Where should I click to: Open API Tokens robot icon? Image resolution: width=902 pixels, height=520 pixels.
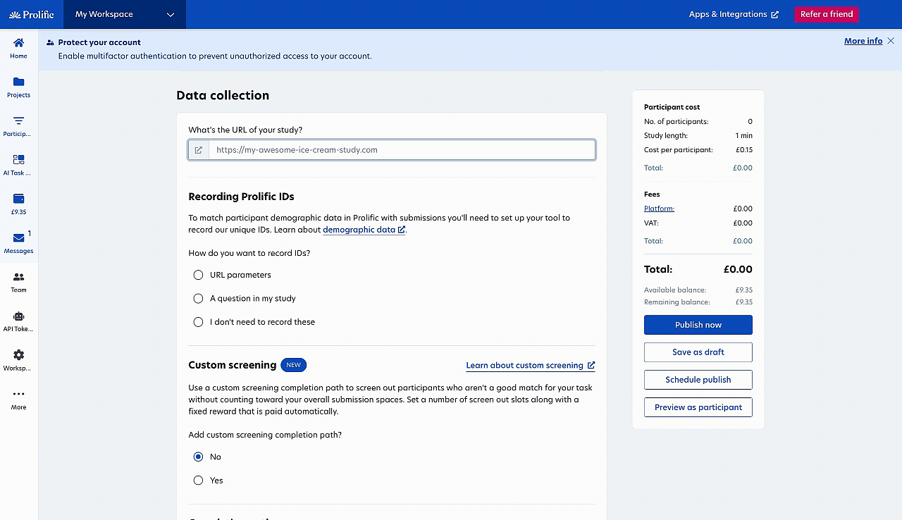(x=18, y=316)
